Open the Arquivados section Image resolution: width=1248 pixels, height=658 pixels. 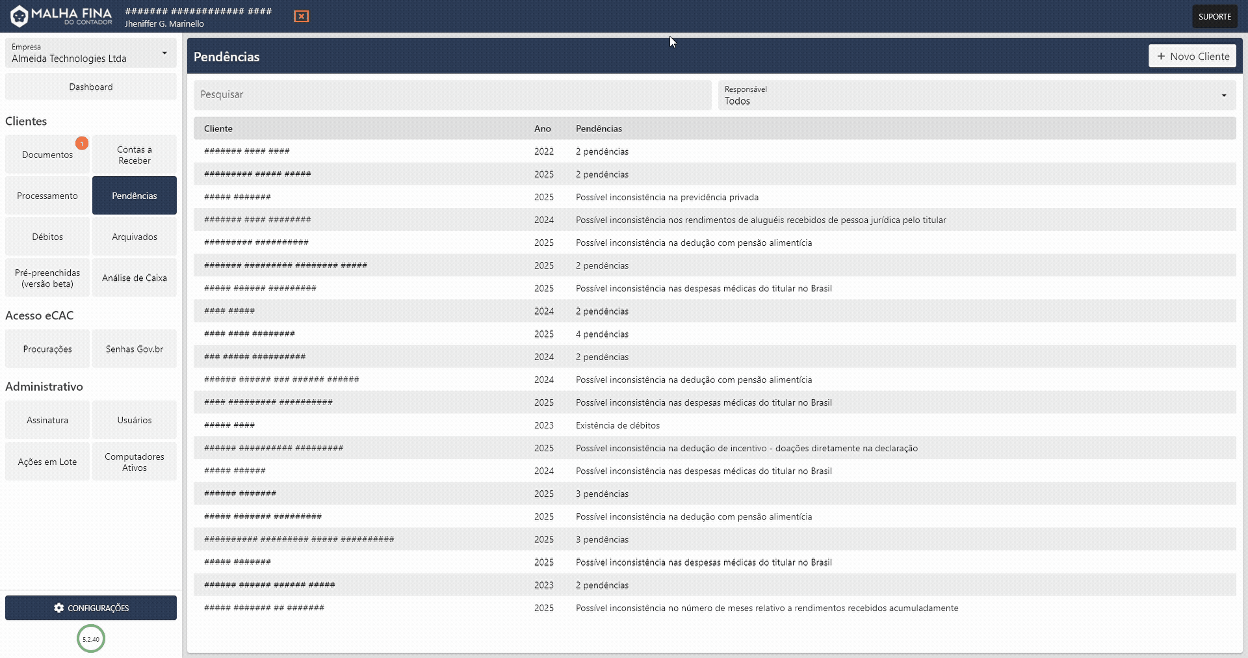point(134,236)
